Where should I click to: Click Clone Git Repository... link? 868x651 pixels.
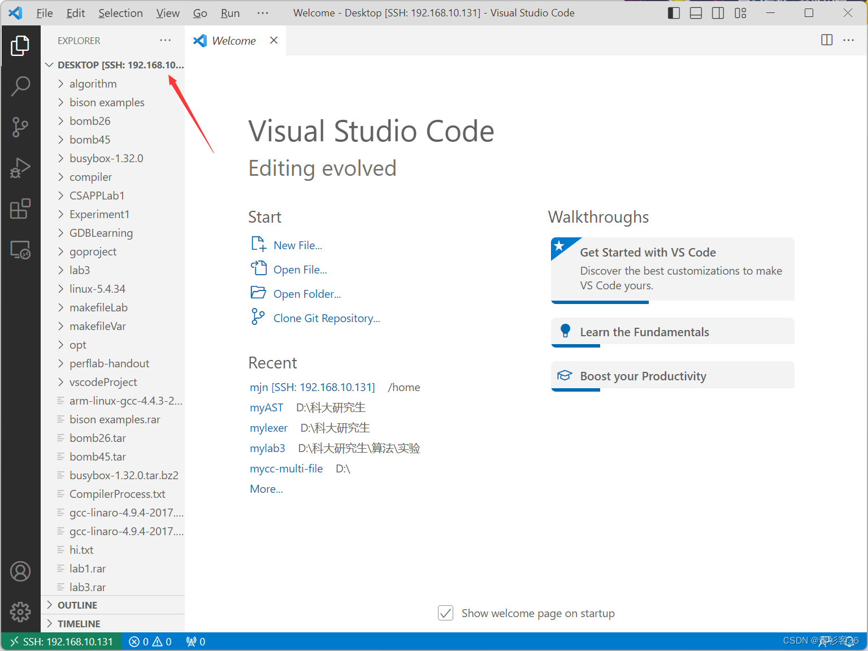pyautogui.click(x=327, y=318)
